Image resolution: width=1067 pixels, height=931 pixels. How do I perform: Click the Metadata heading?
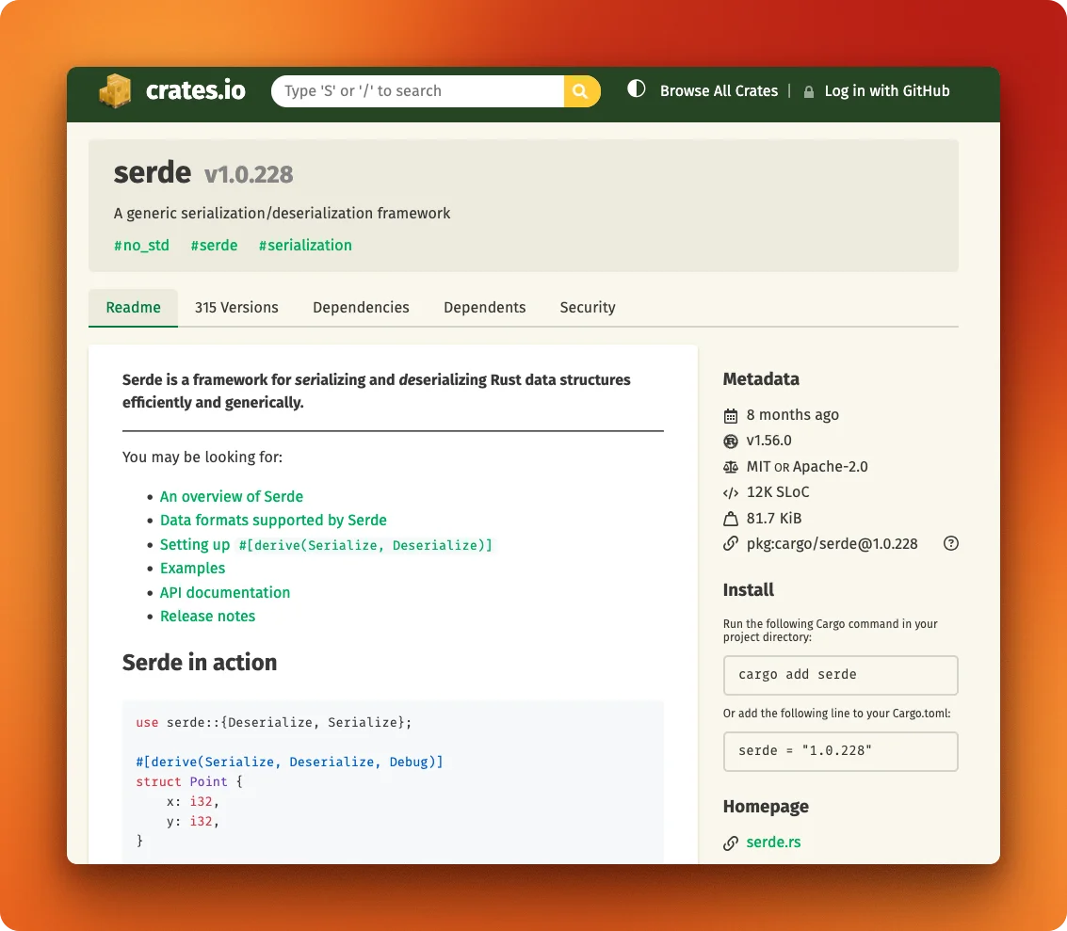tap(761, 379)
